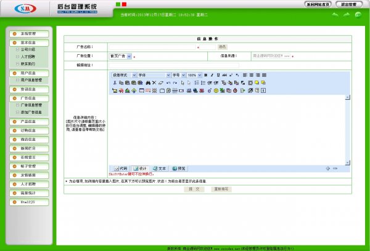Click the 返回网站首页 button
This screenshot has width=370, height=251.
318,4
